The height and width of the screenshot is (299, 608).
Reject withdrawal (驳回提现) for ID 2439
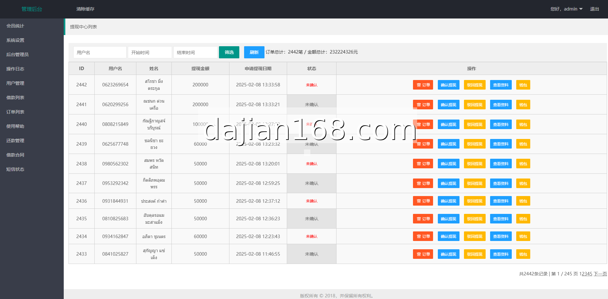tap(474, 144)
